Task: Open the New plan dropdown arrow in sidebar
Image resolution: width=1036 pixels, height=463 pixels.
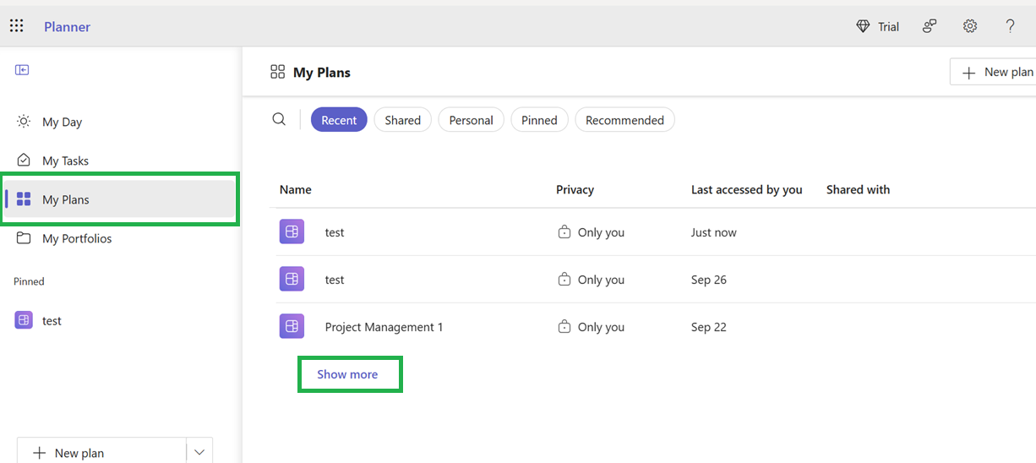Action: pos(199,452)
